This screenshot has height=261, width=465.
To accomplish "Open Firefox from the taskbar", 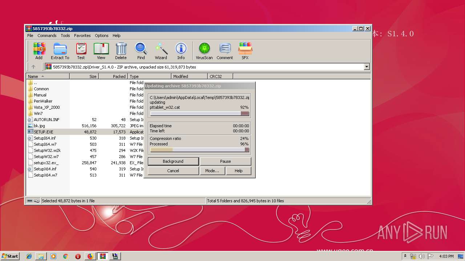I will tap(90, 256).
